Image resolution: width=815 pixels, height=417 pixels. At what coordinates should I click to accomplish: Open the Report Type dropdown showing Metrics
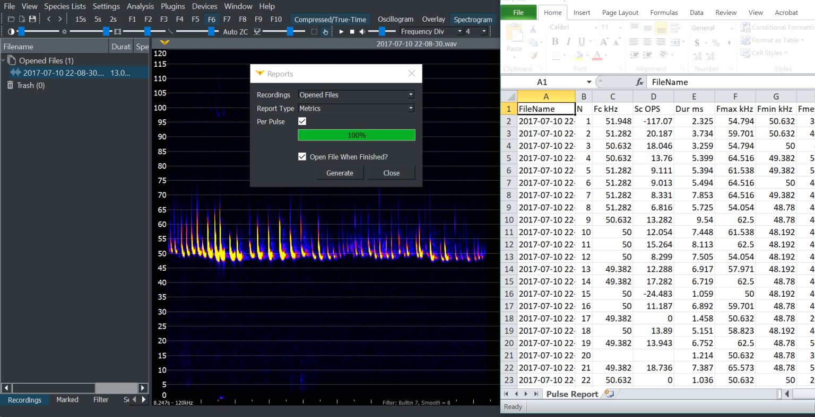click(x=356, y=108)
